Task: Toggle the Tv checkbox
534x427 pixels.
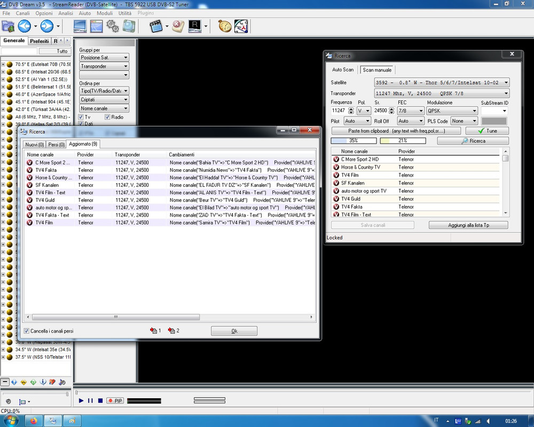Action: pyautogui.click(x=81, y=117)
